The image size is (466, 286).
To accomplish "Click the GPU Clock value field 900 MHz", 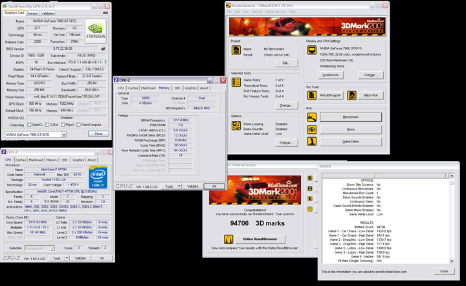I will click(x=35, y=104).
